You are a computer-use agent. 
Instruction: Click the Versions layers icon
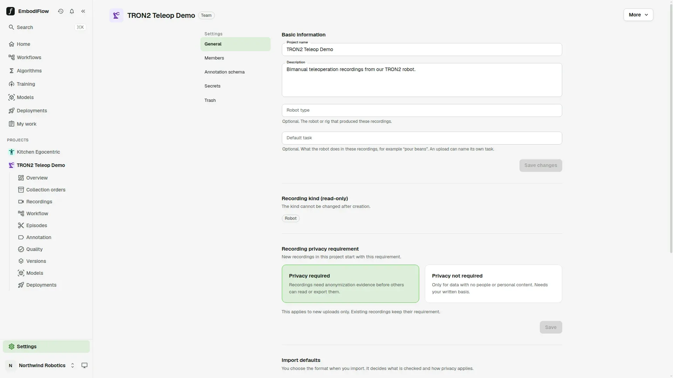click(21, 261)
